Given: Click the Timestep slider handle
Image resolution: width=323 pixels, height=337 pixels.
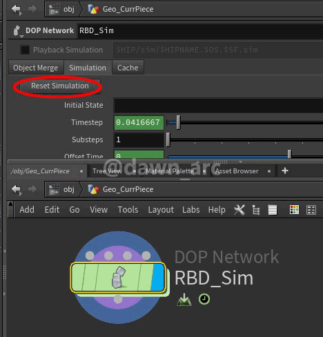Looking at the screenshot, I should (x=178, y=122).
